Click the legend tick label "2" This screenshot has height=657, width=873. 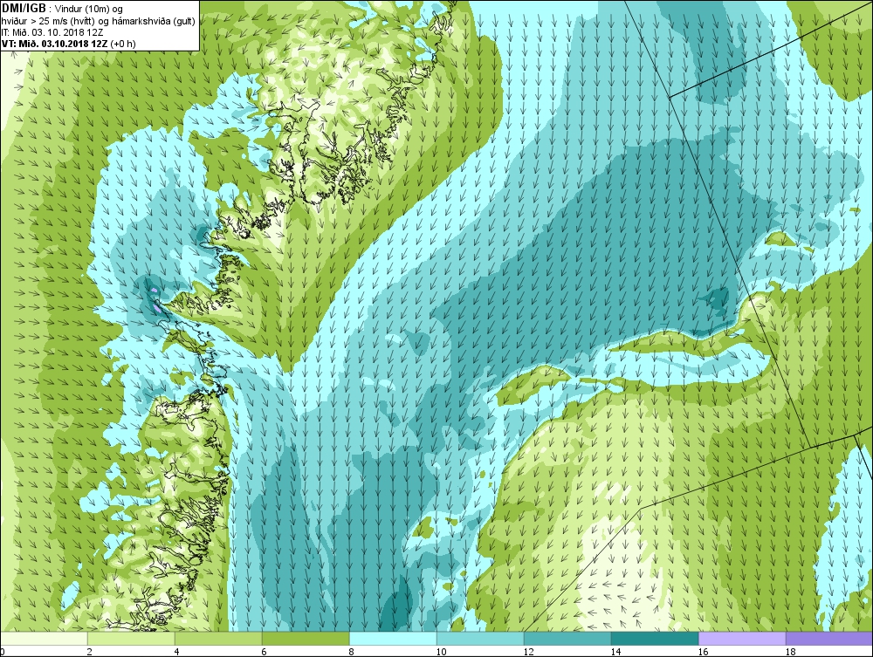click(89, 652)
